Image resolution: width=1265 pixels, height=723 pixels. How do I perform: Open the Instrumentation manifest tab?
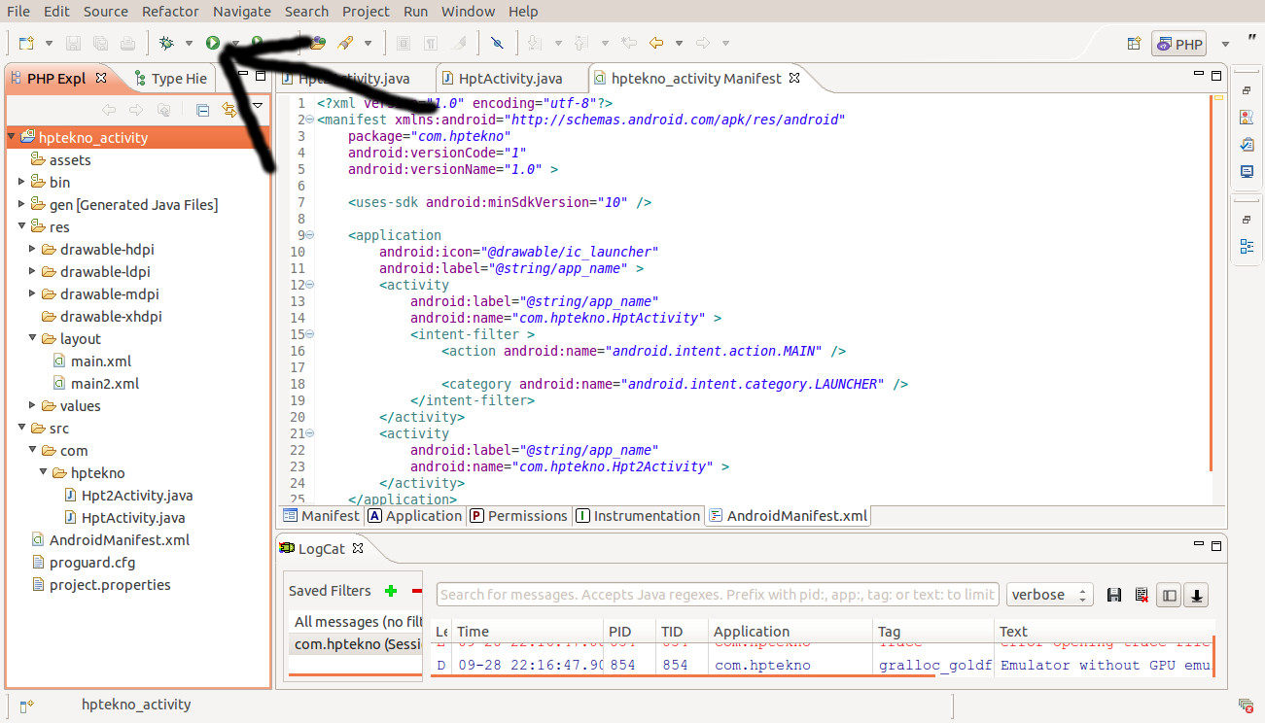[638, 516]
